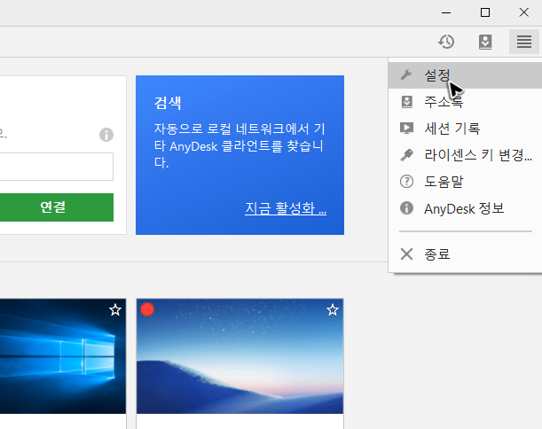Screen dimensions: 542x429
Task: Select 라이센스 키 변경... menu item
Action: click(x=465, y=155)
